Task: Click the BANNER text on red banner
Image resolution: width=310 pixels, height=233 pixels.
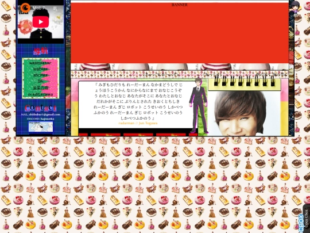Action: coord(180,5)
